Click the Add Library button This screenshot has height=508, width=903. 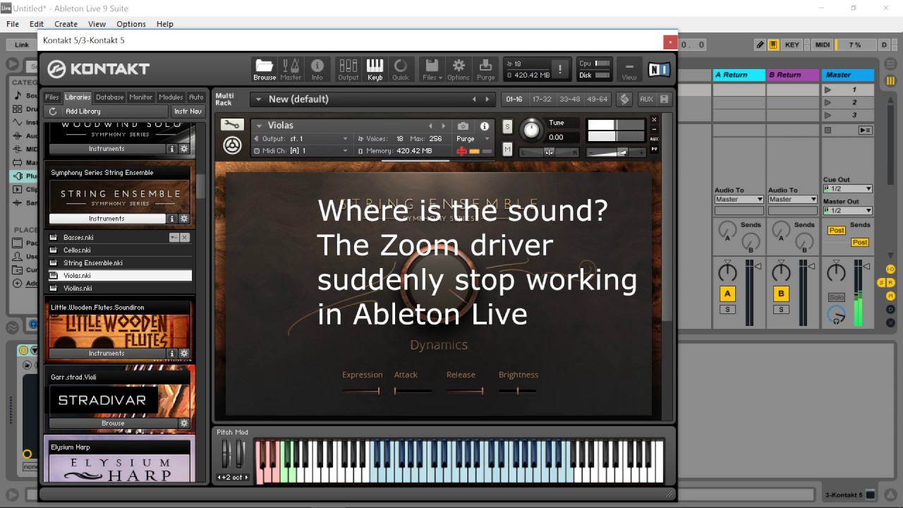pyautogui.click(x=83, y=111)
